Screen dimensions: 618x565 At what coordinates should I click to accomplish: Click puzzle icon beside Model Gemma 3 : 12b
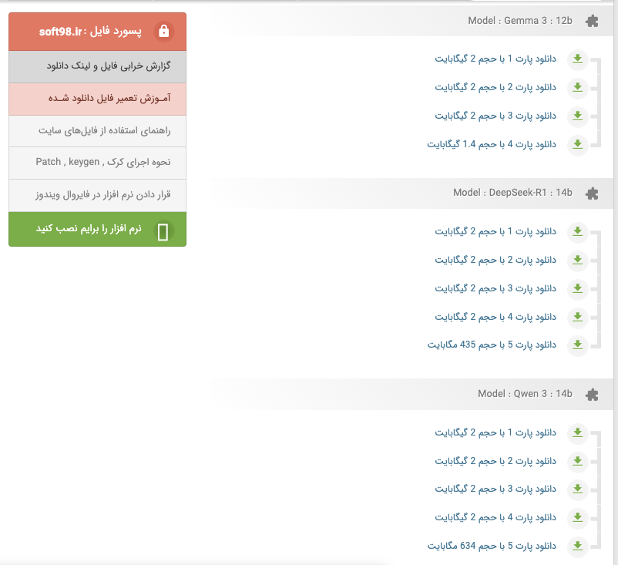[x=591, y=22]
